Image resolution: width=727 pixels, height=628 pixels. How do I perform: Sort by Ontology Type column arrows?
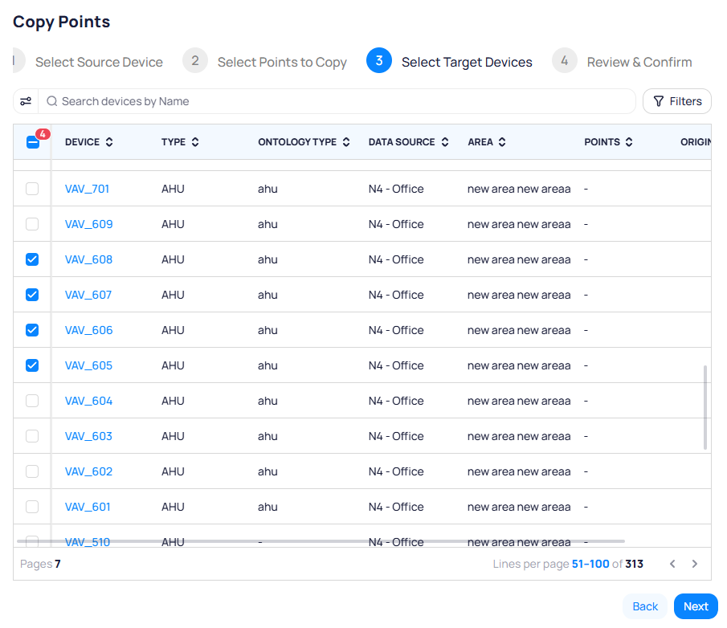[346, 142]
